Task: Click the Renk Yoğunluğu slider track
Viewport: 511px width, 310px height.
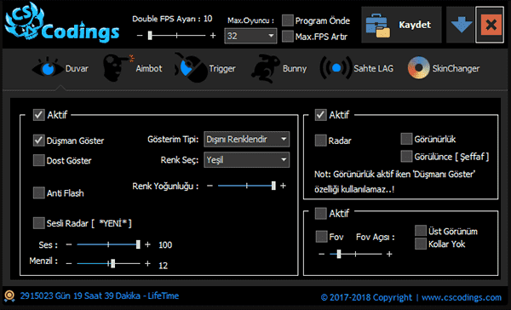Action: click(x=246, y=186)
